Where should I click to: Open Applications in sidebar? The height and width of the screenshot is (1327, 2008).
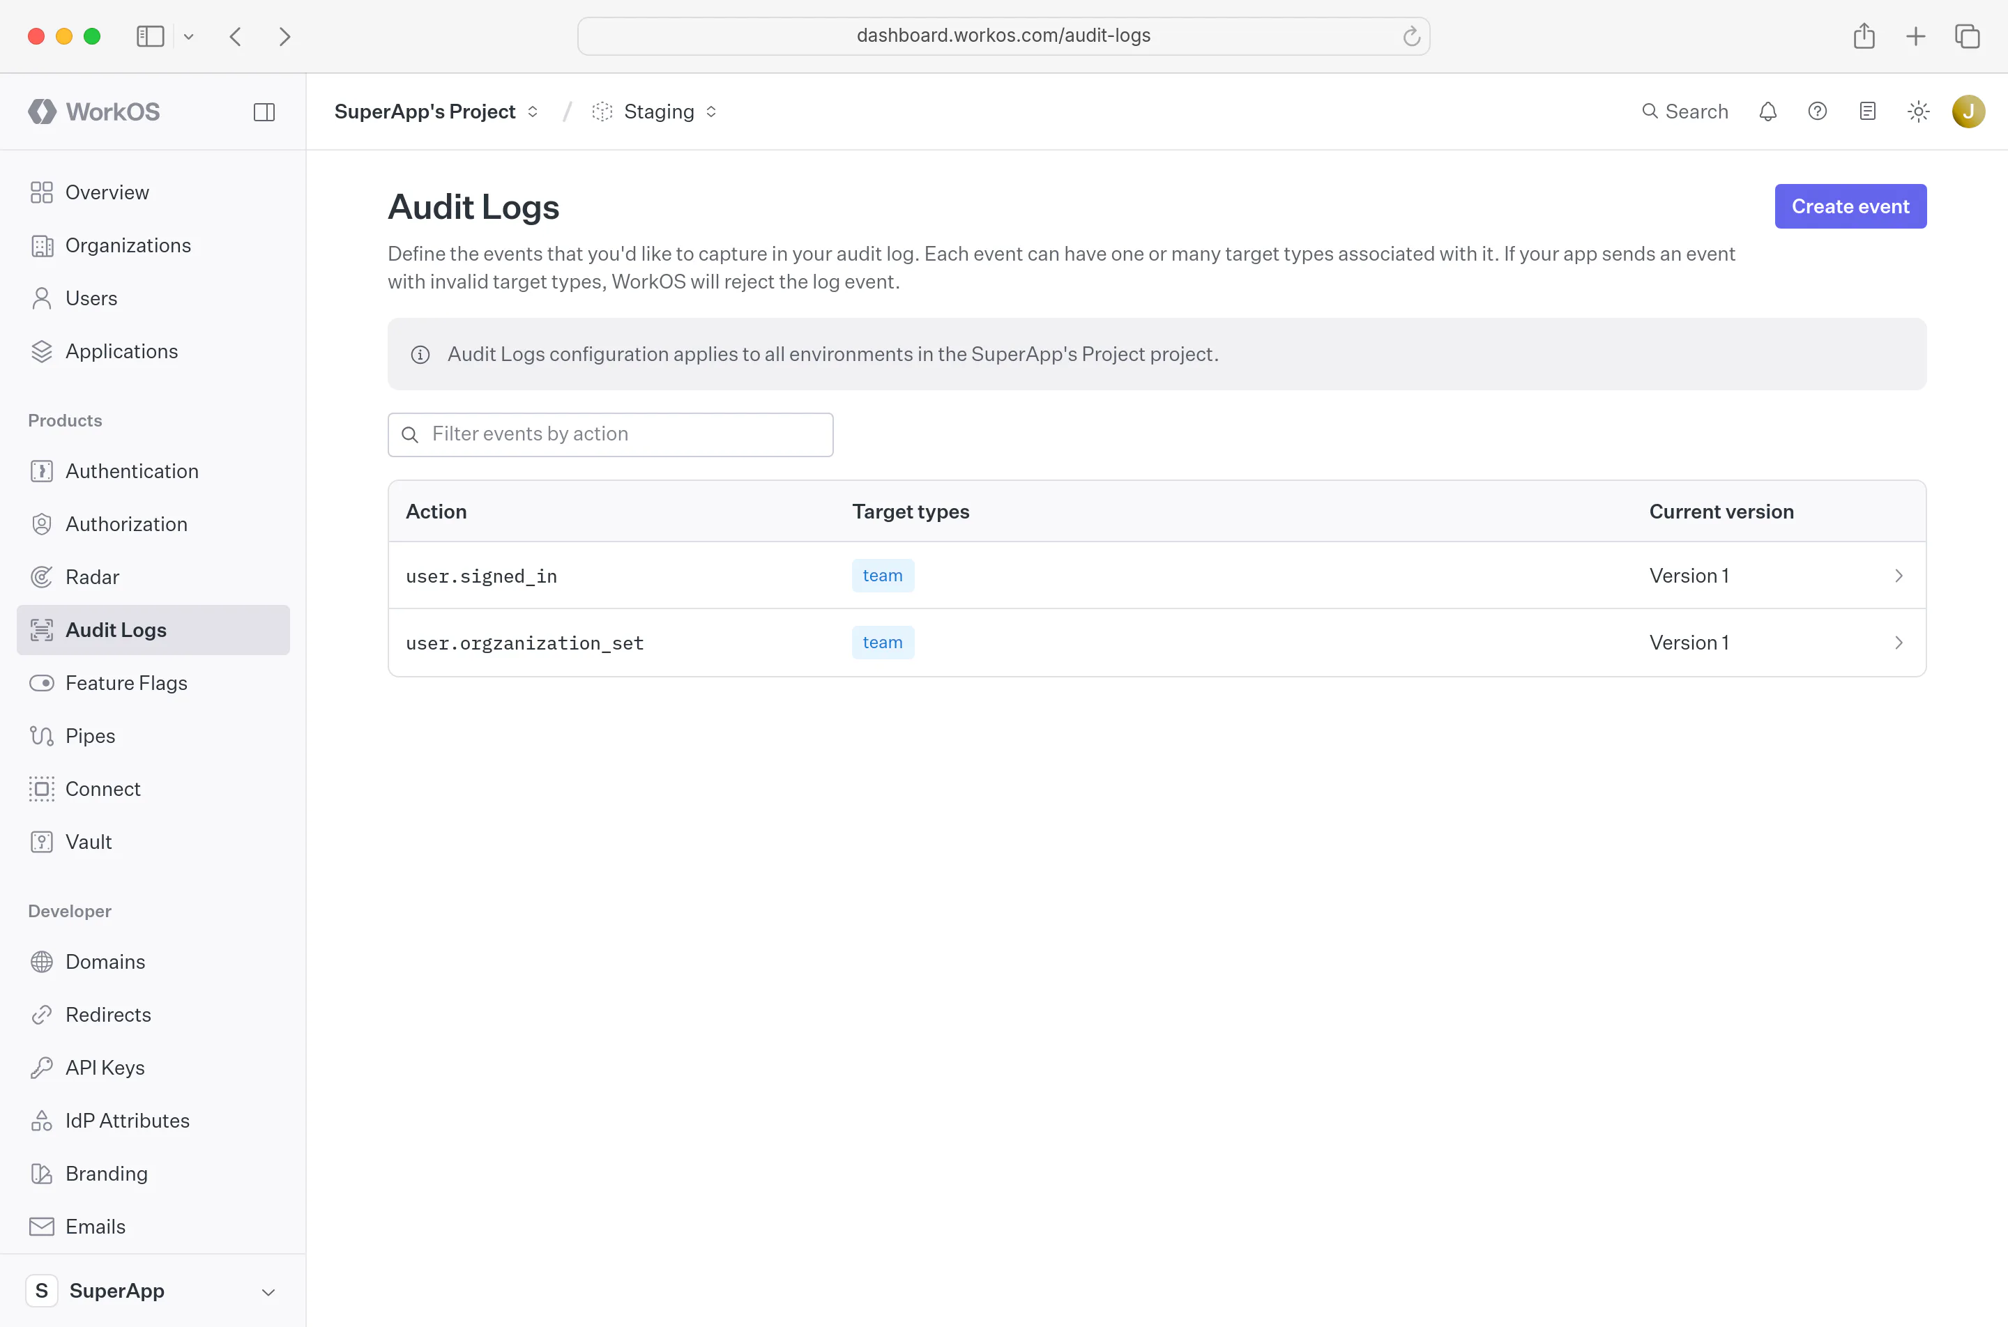pyautogui.click(x=153, y=351)
